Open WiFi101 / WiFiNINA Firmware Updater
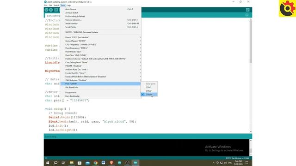The width and height of the screenshot is (296, 166). pos(101,32)
